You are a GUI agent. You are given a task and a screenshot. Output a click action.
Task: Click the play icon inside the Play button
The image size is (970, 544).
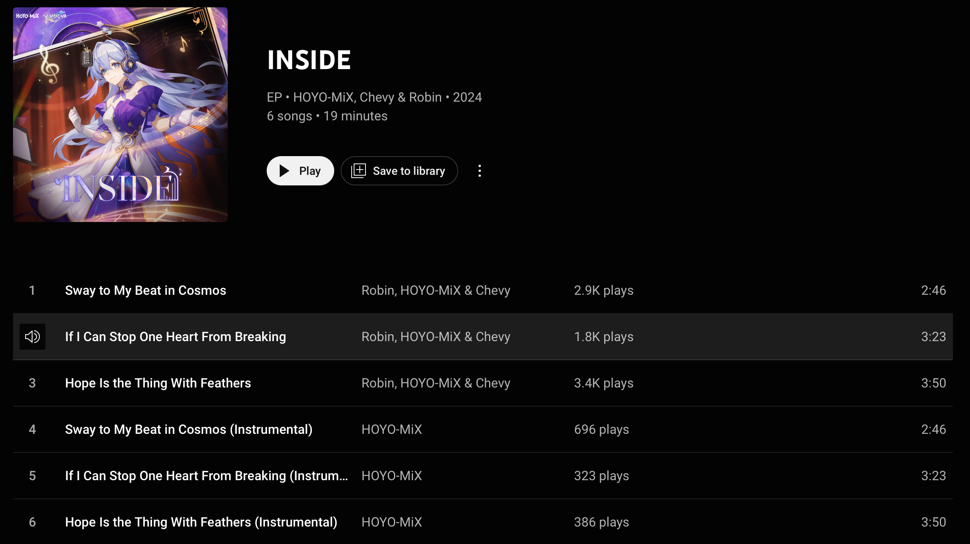pyautogui.click(x=283, y=171)
